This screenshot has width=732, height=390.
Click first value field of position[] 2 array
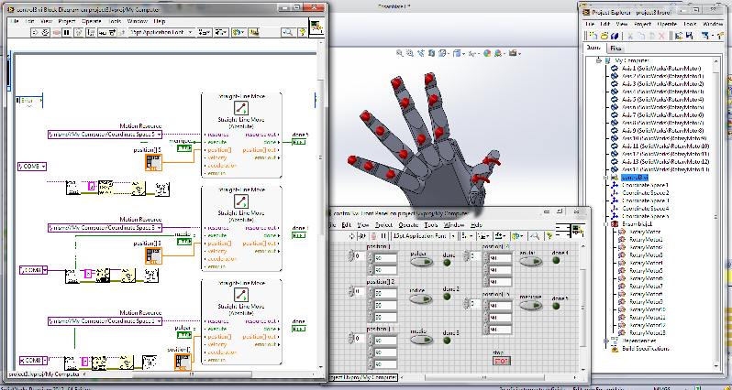(385, 294)
